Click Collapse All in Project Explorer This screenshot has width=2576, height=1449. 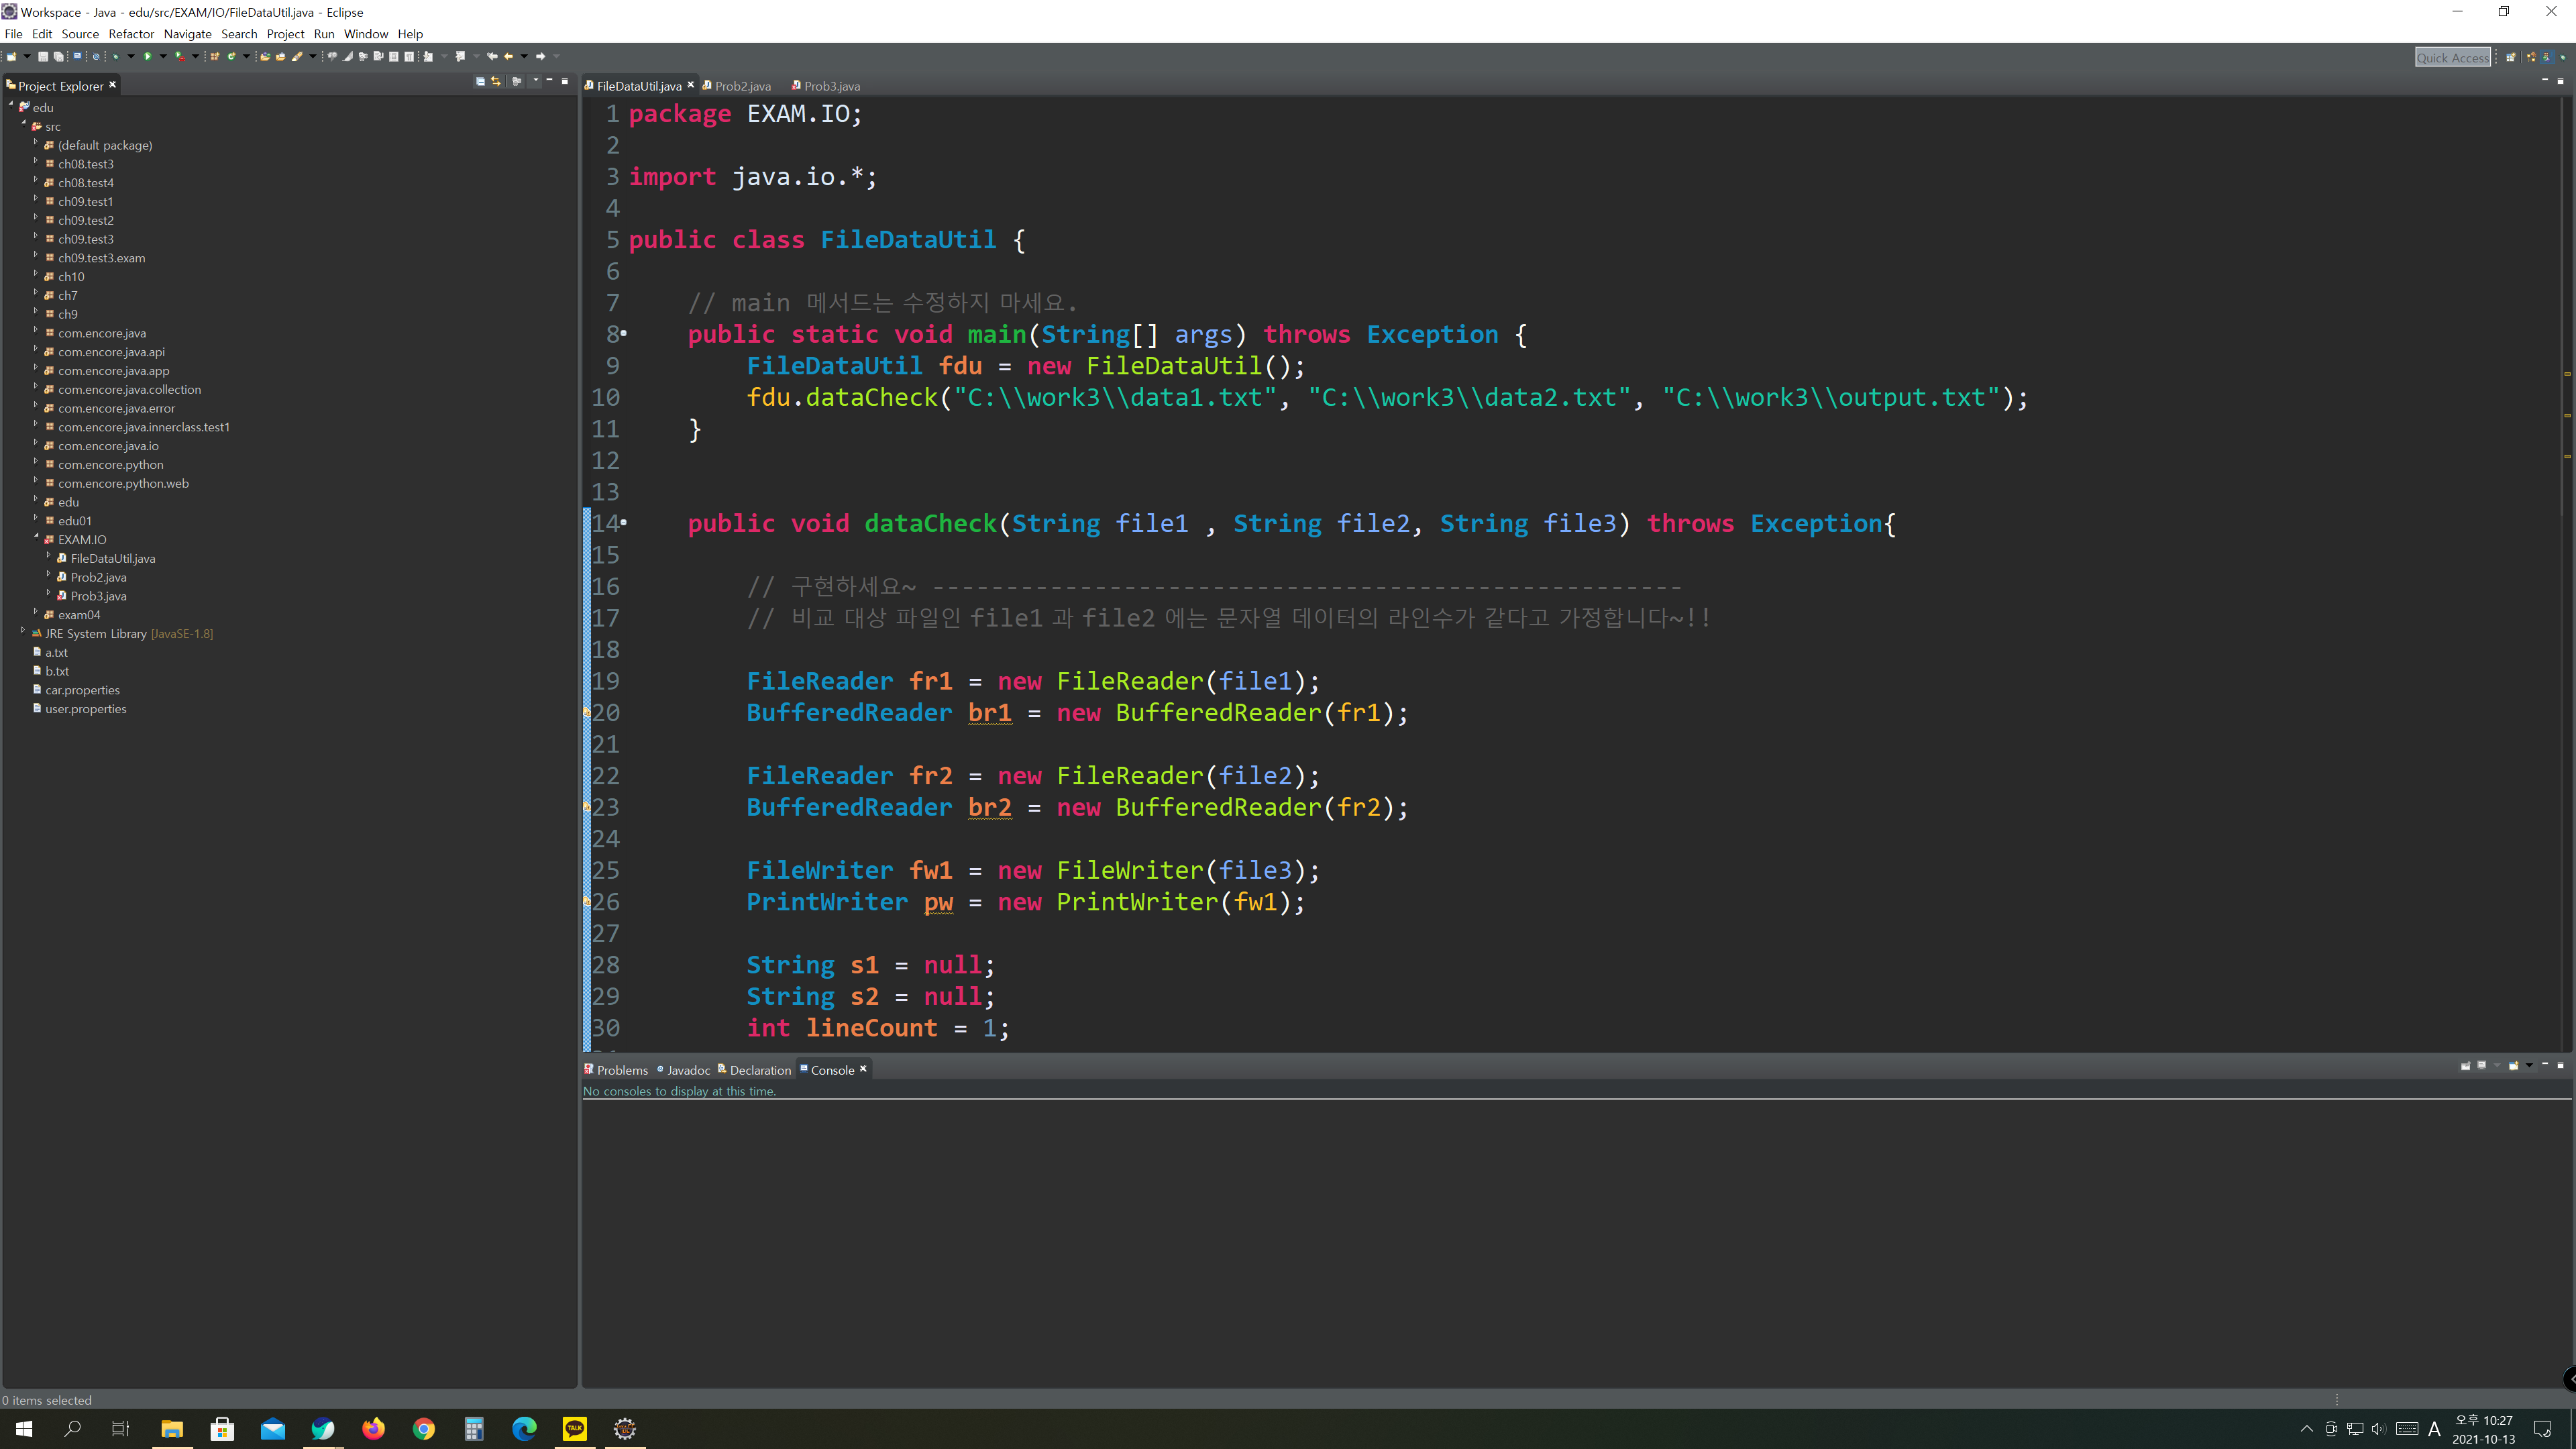click(480, 82)
